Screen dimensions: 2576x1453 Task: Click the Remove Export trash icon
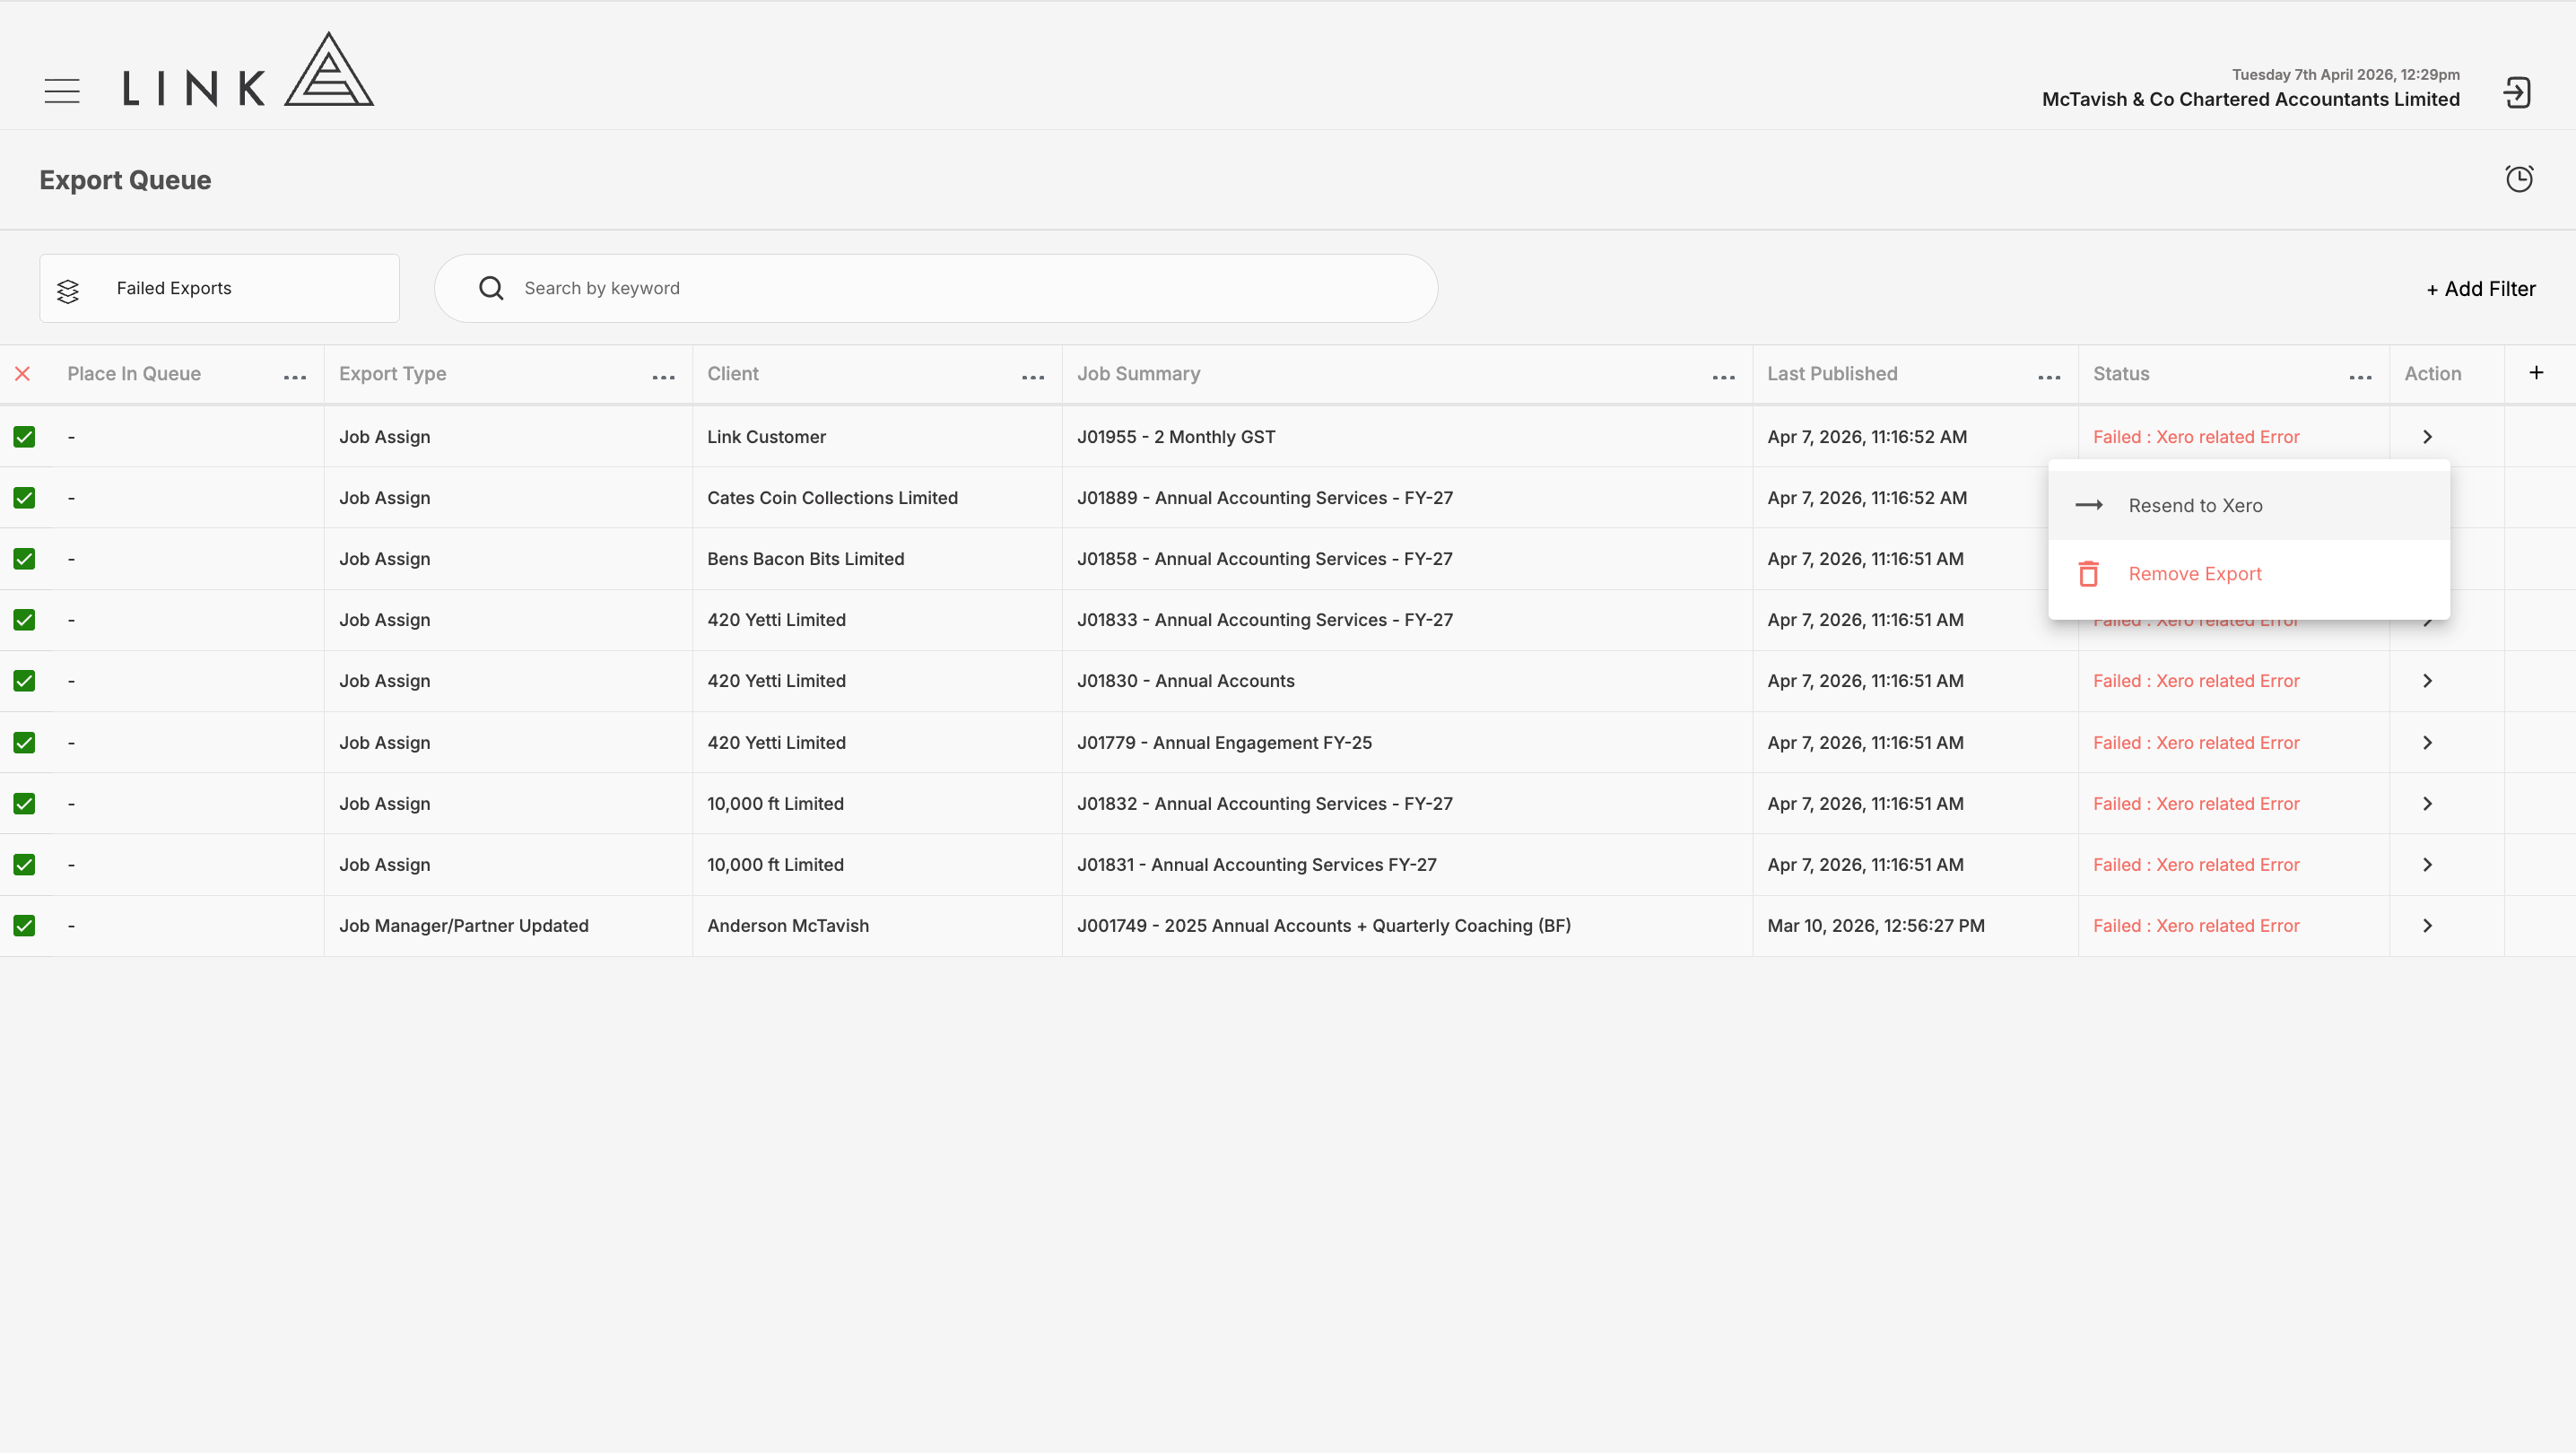click(x=2089, y=574)
